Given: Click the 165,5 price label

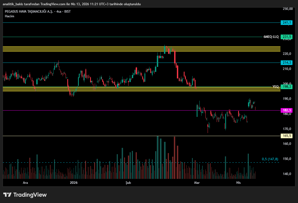Looking at the screenshot, I should (x=286, y=136).
